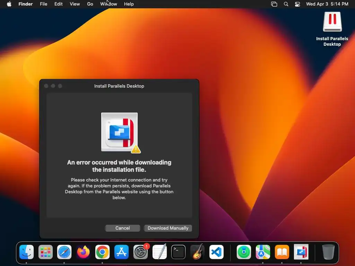Open Maps from the Dock

pyautogui.click(x=263, y=252)
